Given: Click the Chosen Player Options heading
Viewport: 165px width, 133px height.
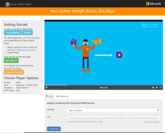Looking at the screenshot, I should 21,78.
